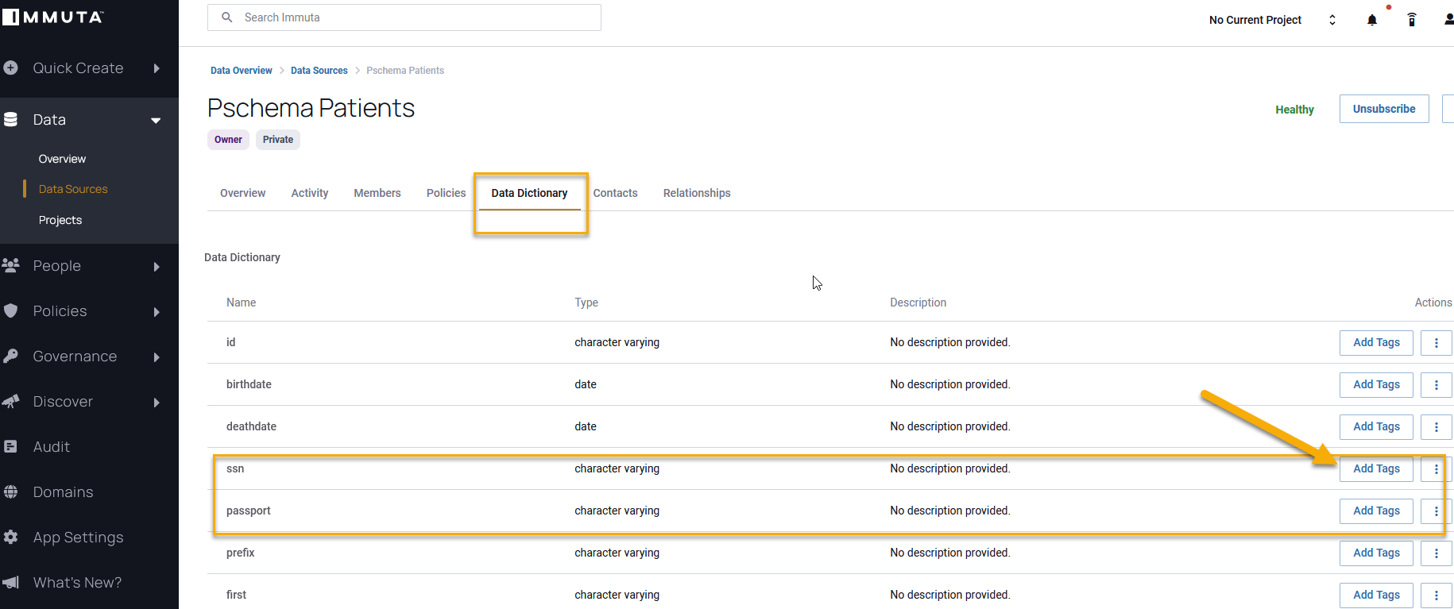Add tags to the first column
The width and height of the screenshot is (1454, 609).
[x=1377, y=596]
